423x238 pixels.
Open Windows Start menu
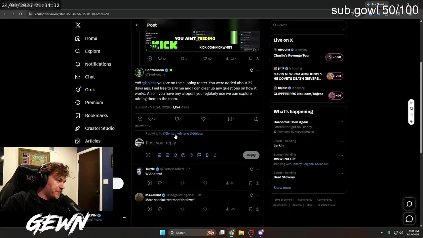(163, 233)
